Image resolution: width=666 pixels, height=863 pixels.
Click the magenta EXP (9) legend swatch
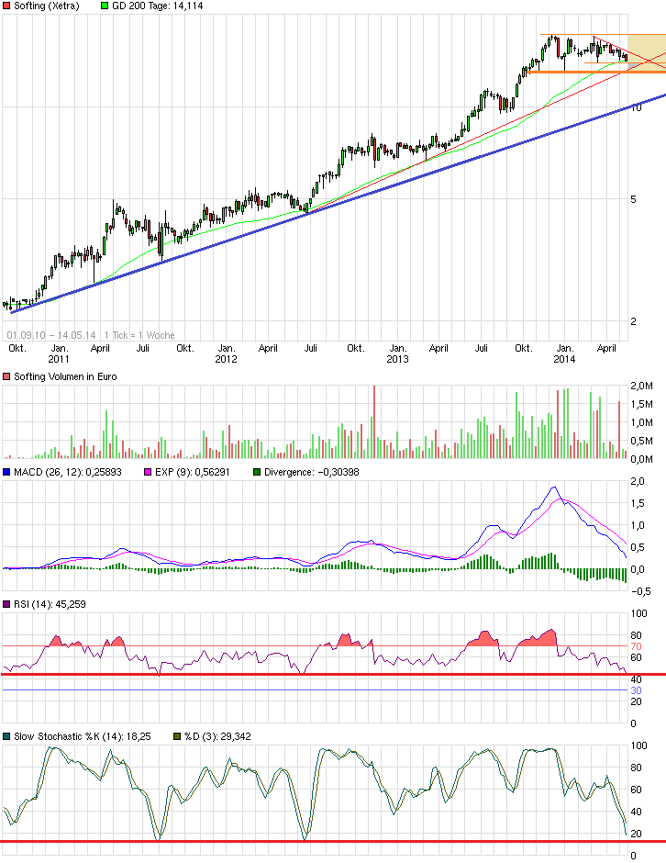[148, 472]
